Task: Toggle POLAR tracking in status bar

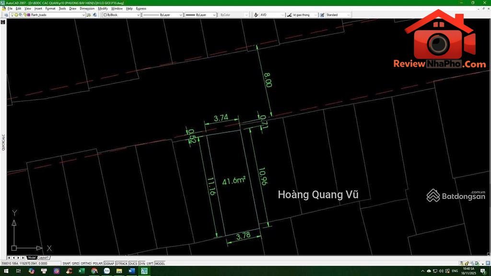Action: tap(98, 264)
